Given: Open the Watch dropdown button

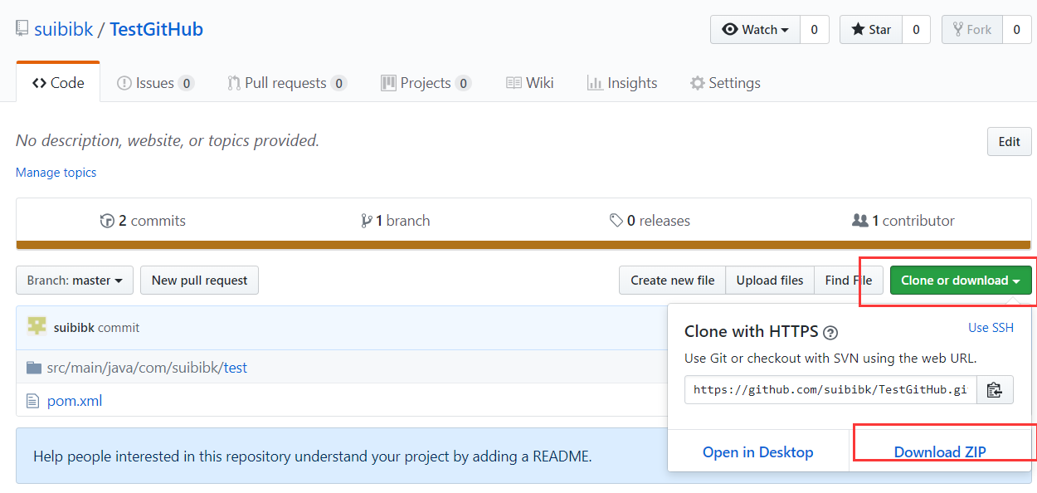Looking at the screenshot, I should click(755, 30).
